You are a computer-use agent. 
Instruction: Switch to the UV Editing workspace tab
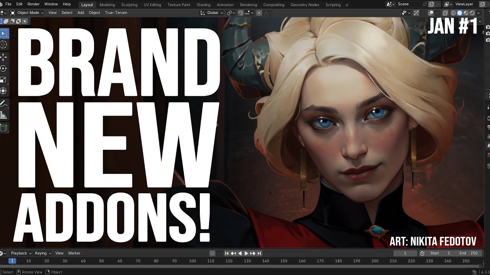tap(152, 5)
